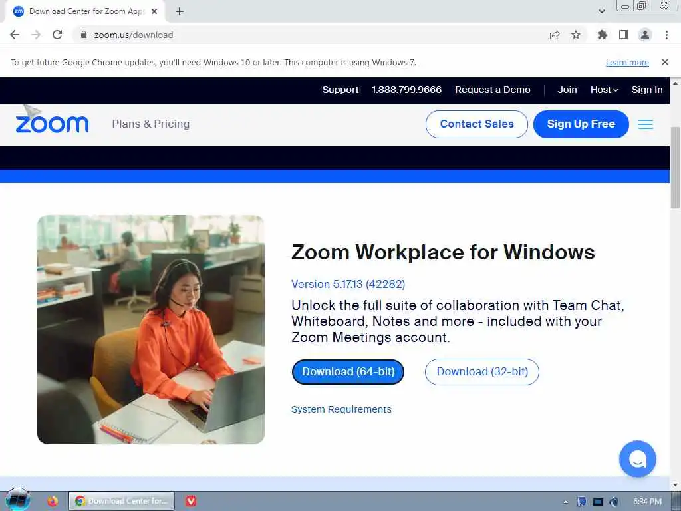Click the 6:34 PM clock
The image size is (681, 511).
647,502
